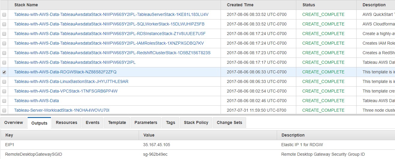Uncheck the selected RDGWStack-NZ88S82F2ZFQ checkbox
Viewport: 395px width, 159px height.
tap(4, 72)
